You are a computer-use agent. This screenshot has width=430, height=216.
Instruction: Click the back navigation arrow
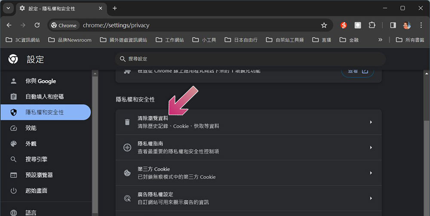click(9, 25)
